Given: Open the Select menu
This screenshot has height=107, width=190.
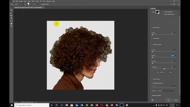Looking at the screenshot, I should pyautogui.click(x=33, y=1).
